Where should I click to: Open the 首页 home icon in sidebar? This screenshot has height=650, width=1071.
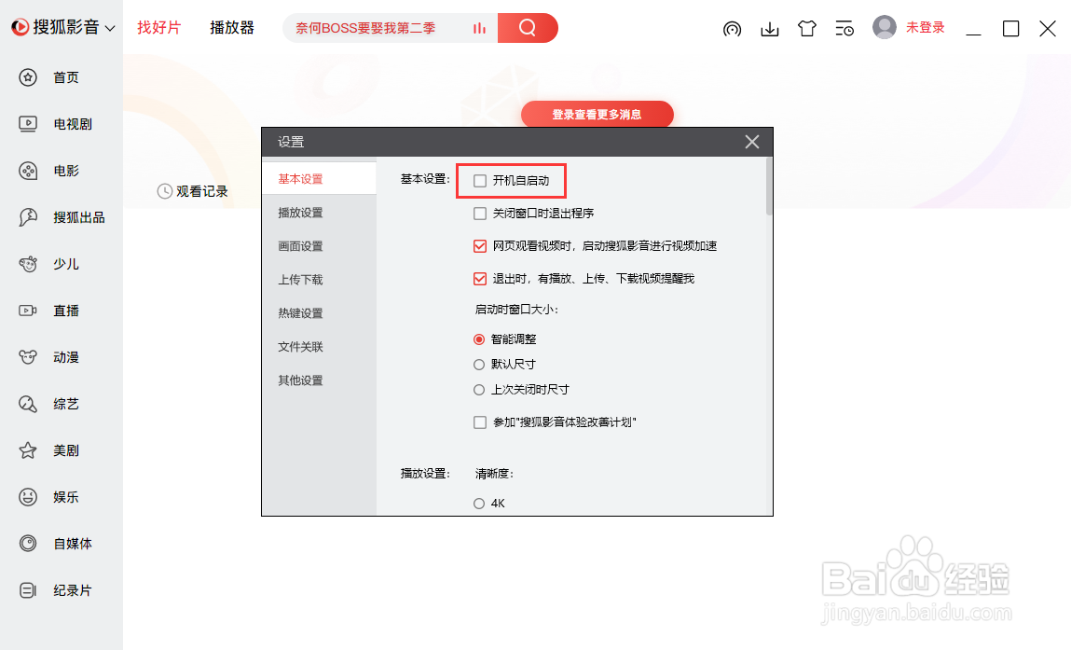click(x=28, y=77)
